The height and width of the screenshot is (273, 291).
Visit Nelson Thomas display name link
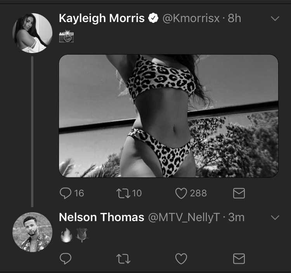click(102, 217)
